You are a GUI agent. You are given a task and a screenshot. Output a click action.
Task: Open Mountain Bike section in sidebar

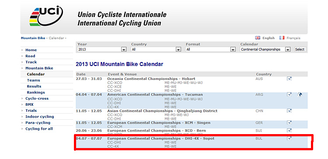pos(39,68)
